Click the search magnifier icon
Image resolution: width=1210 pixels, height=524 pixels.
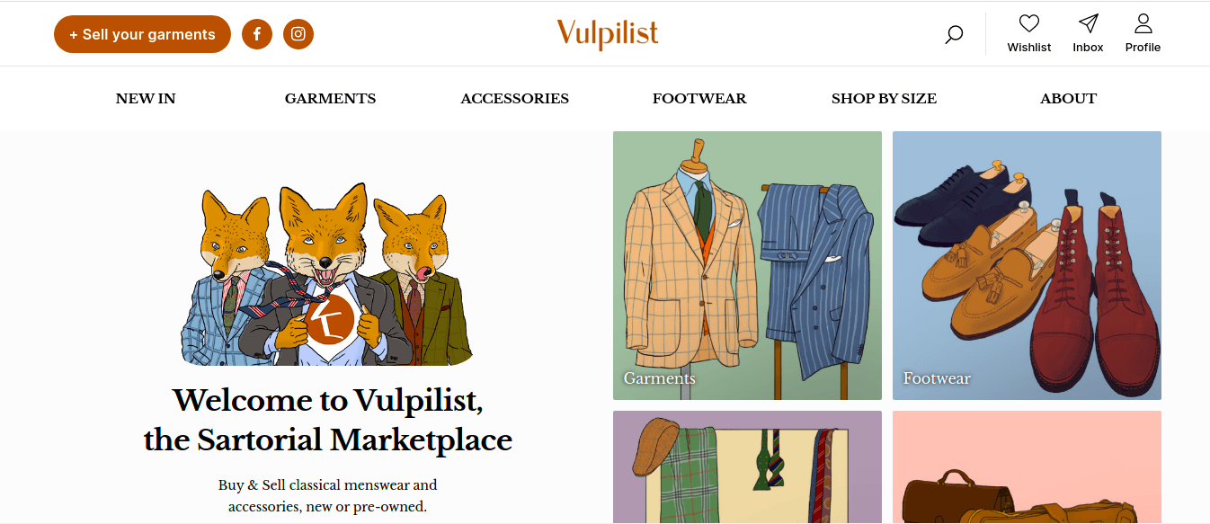953,34
